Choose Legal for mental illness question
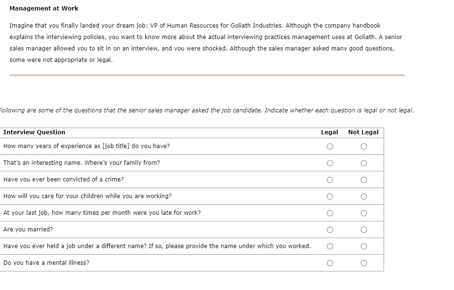454x290 pixels. click(330, 263)
